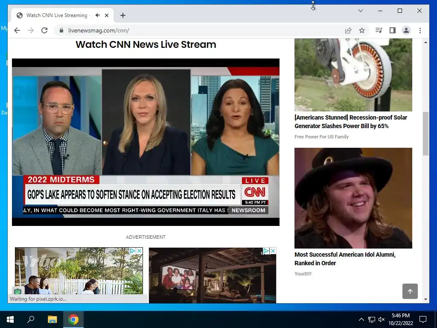This screenshot has height=328, width=437.
Task: Show hidden system tray icons
Action: pyautogui.click(x=361, y=319)
